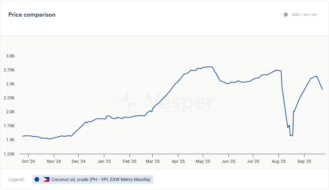The image size is (329, 190).
Task: Select the Oct '24 axis label
Action: pyautogui.click(x=28, y=161)
